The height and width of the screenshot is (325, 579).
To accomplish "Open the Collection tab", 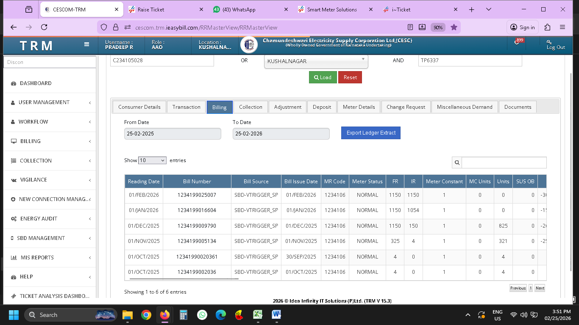I will pos(251,107).
